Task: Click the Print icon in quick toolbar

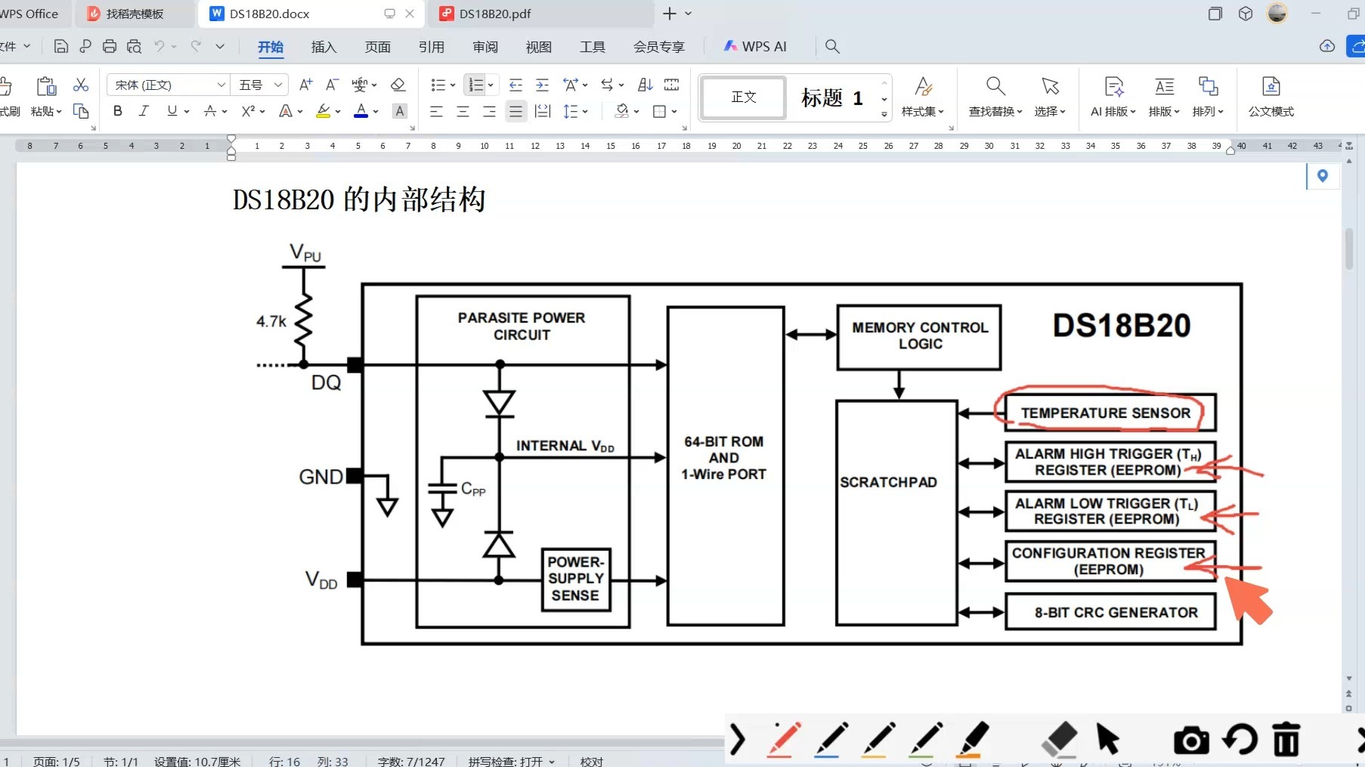Action: click(110, 46)
